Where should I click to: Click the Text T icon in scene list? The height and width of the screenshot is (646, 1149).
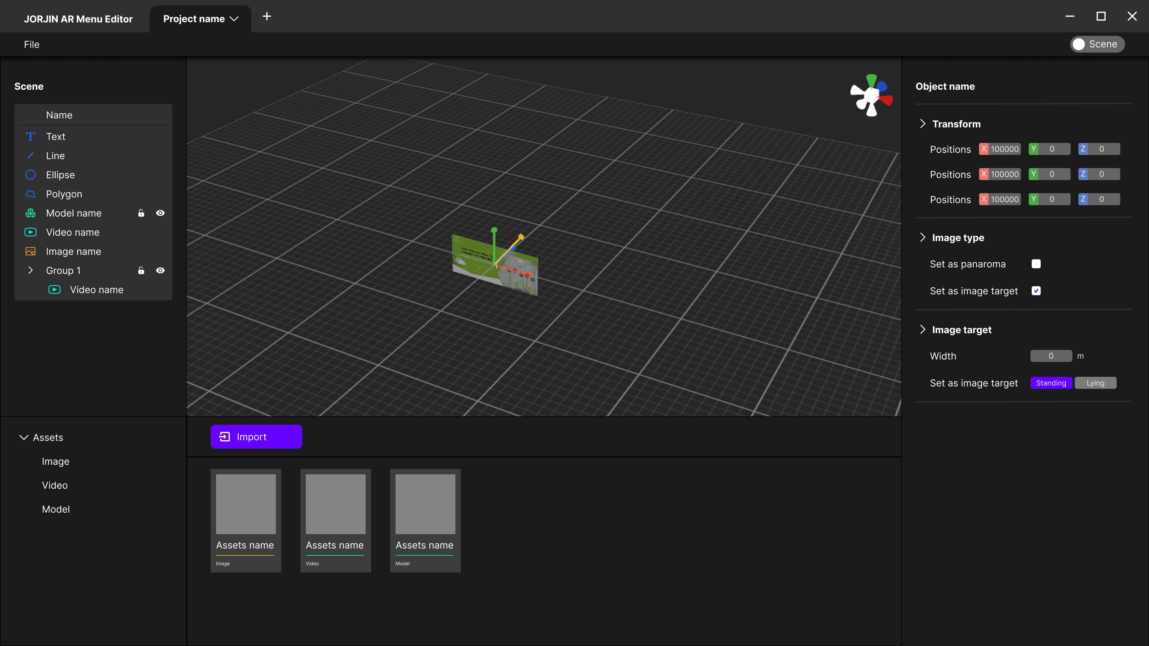click(x=30, y=136)
